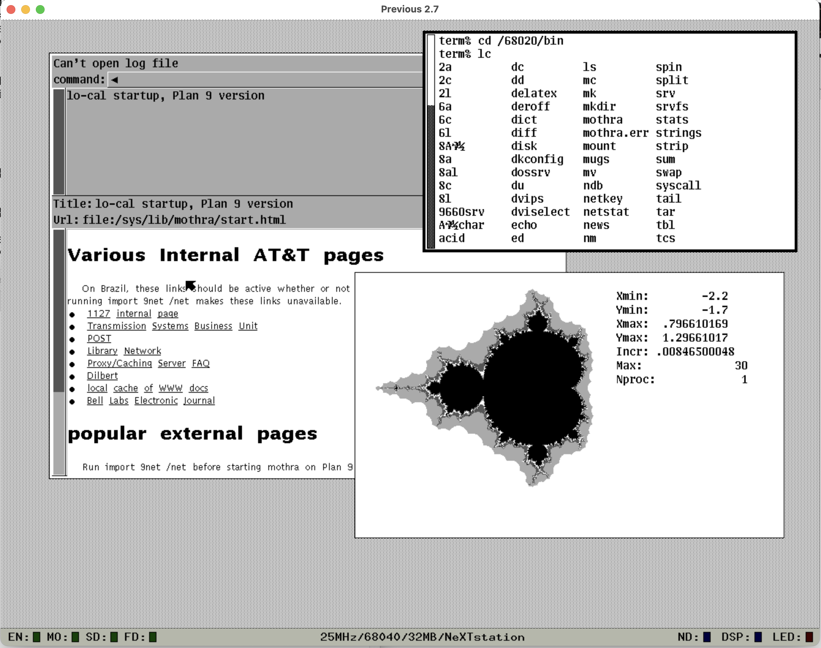Click the EN ethernet status indicator
The image size is (821, 648).
pos(37,637)
